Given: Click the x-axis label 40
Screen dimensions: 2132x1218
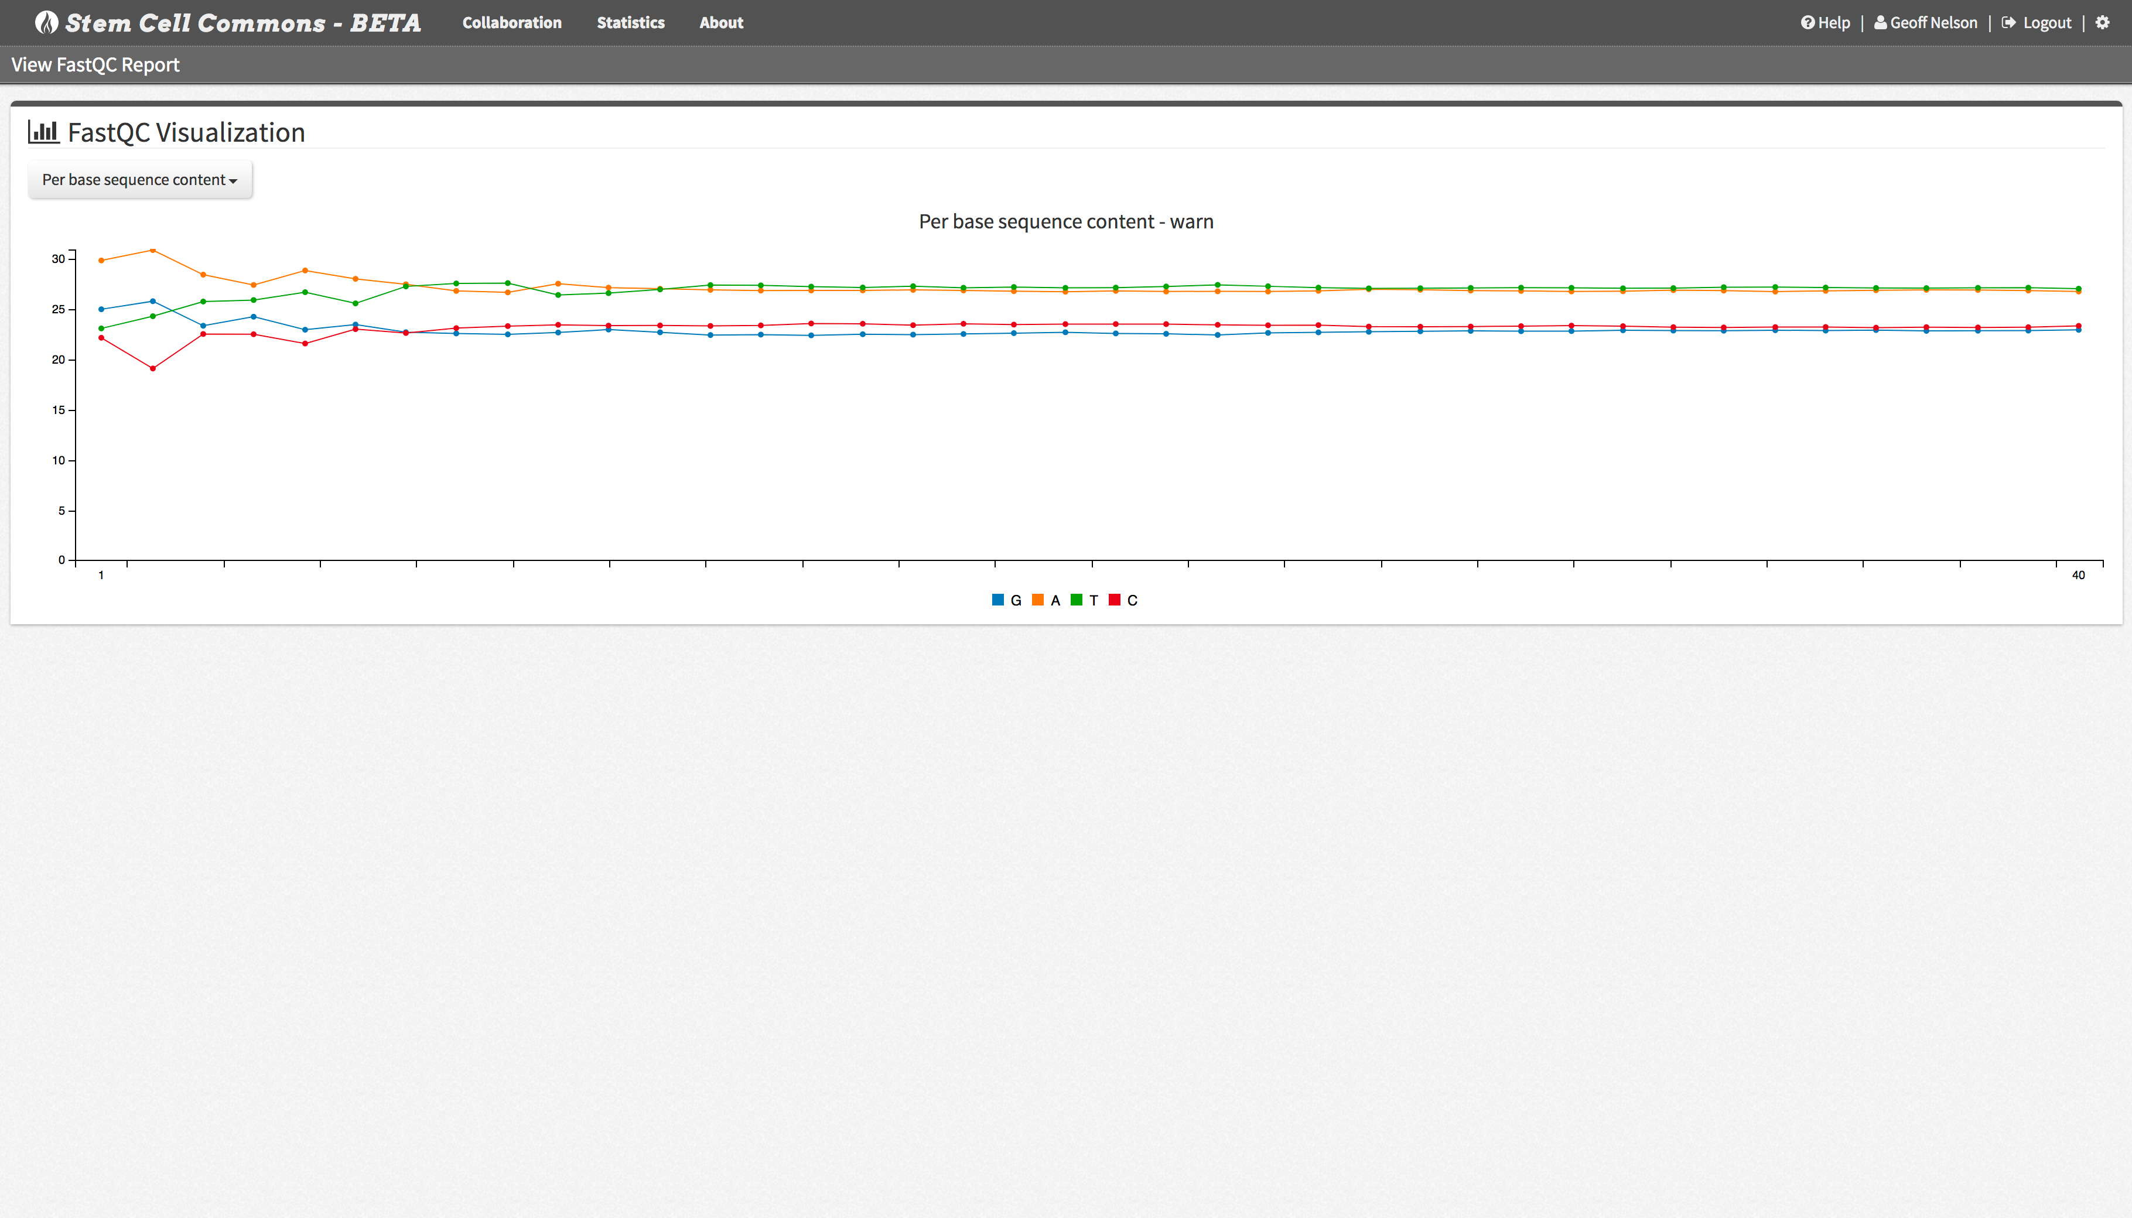Looking at the screenshot, I should (2079, 574).
